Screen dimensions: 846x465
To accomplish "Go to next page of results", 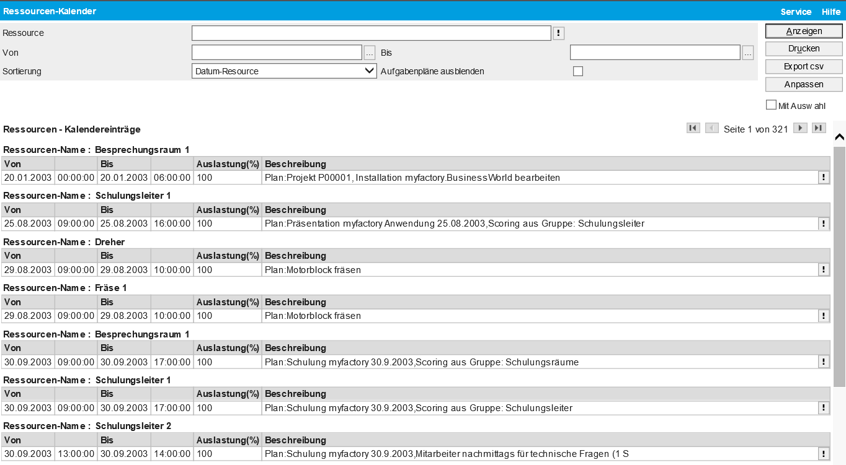I will click(x=801, y=128).
